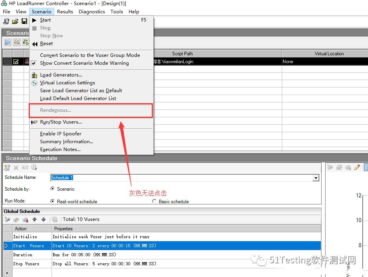368x277 pixels.
Task: Click Enable IP Spoofer menu entry
Action: [92, 134]
